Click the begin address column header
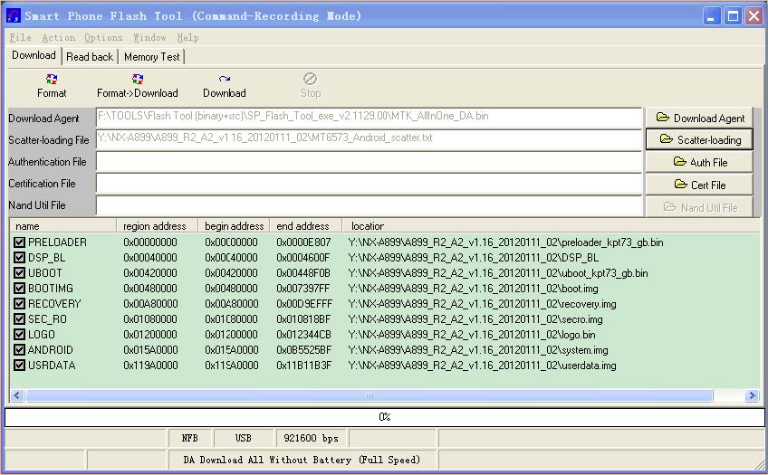This screenshot has height=475, width=768. [x=235, y=226]
